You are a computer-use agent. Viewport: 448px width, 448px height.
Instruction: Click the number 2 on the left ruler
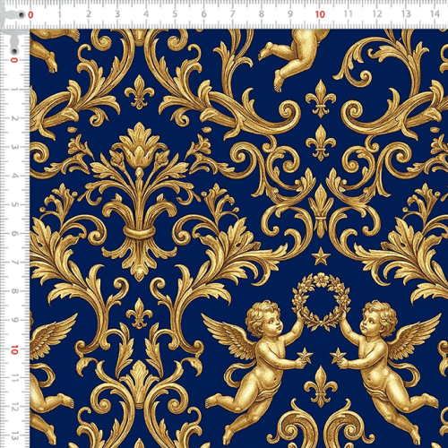14,118
